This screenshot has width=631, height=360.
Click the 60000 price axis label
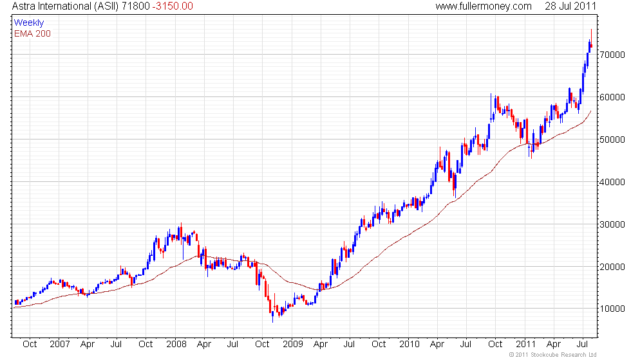(612, 97)
